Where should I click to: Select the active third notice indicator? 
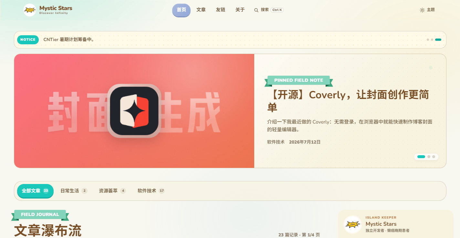click(438, 40)
